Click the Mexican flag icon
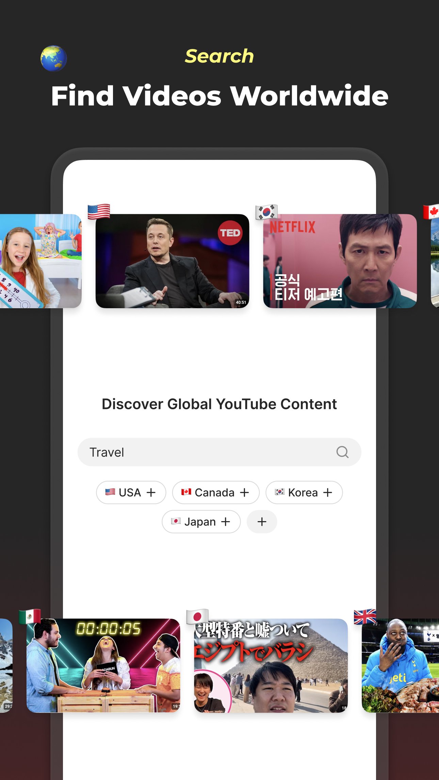Viewport: 439px width, 780px height. point(30,616)
